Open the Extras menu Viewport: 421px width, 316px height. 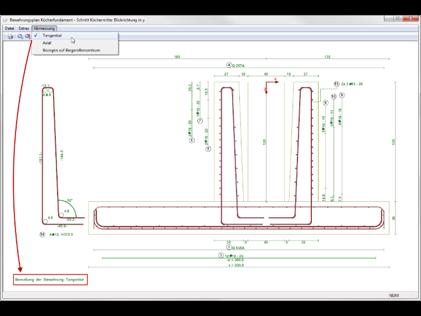coord(24,28)
